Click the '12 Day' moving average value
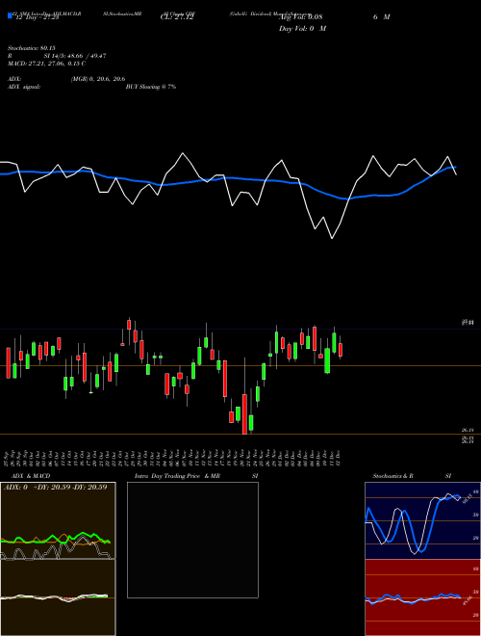The image size is (481, 636). pyautogui.click(x=38, y=17)
